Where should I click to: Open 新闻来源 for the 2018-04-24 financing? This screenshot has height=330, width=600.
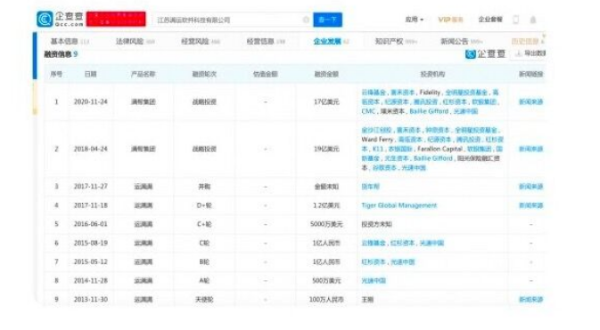pyautogui.click(x=530, y=149)
